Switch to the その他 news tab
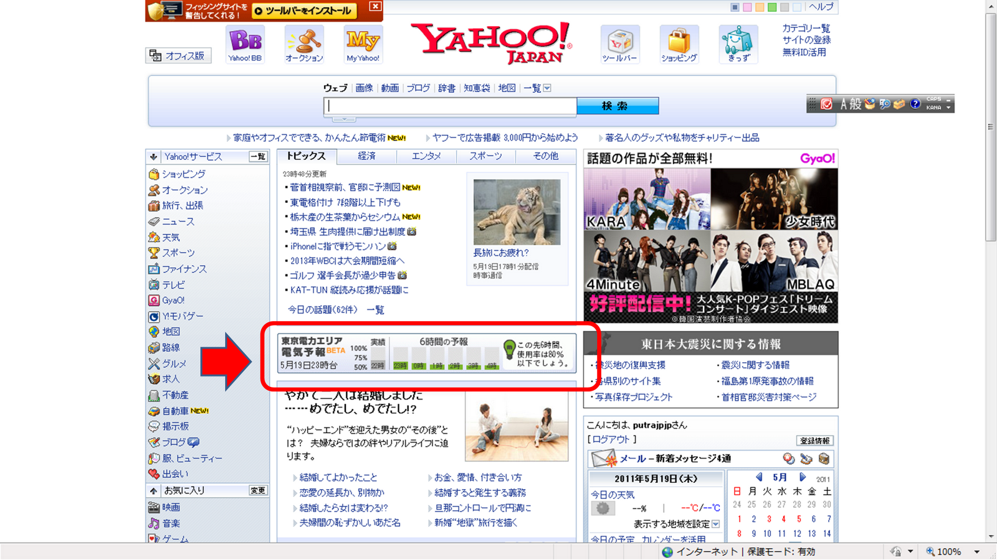 (x=546, y=156)
